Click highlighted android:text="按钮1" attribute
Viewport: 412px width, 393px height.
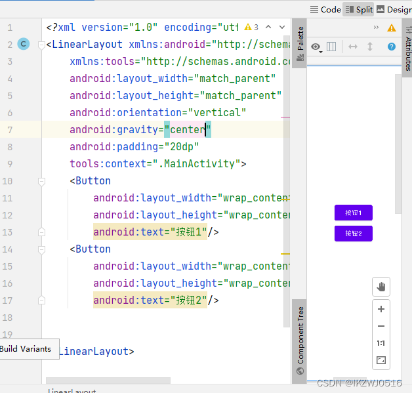pos(150,232)
